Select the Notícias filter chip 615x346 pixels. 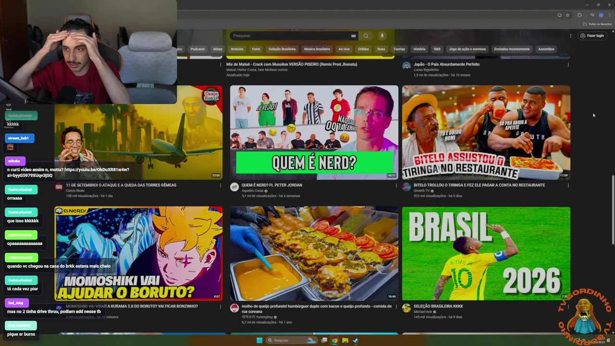[x=237, y=49]
